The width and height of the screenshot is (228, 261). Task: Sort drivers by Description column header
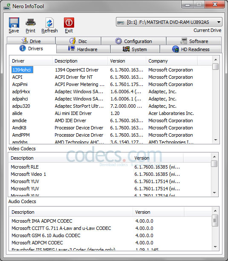pos(80,61)
